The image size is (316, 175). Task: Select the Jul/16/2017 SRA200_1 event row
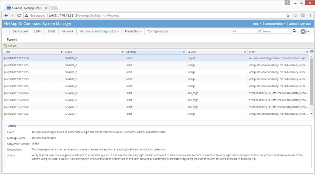tap(156, 79)
